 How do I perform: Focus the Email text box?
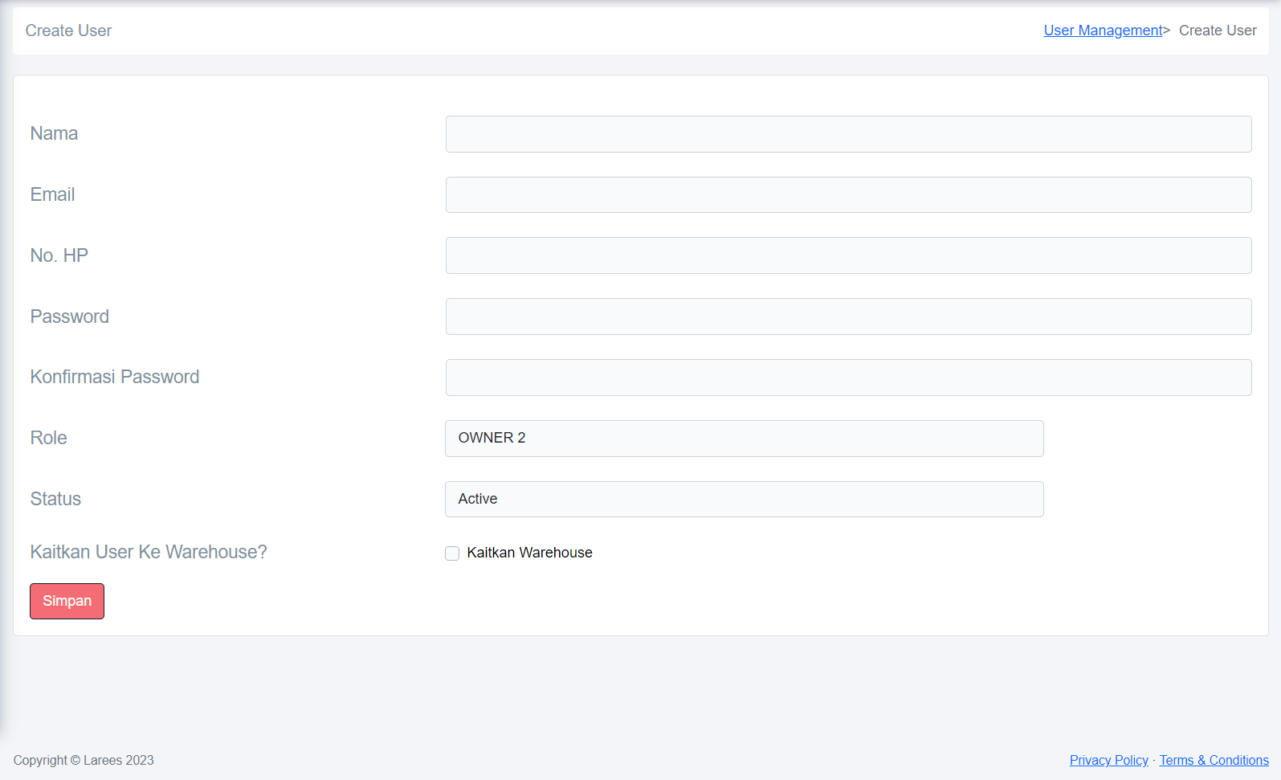(848, 195)
